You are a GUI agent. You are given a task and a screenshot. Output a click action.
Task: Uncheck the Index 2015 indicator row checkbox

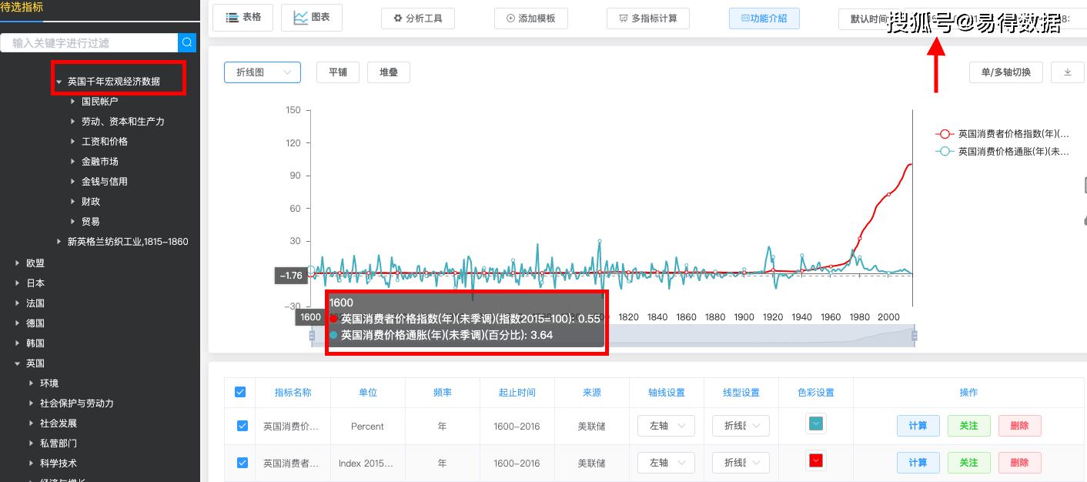tap(242, 463)
